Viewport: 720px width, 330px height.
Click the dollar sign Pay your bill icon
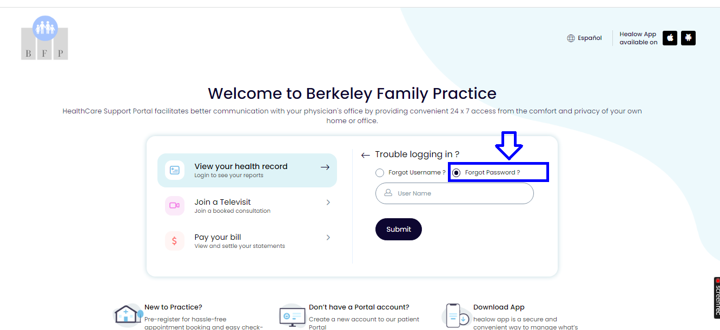tap(174, 241)
